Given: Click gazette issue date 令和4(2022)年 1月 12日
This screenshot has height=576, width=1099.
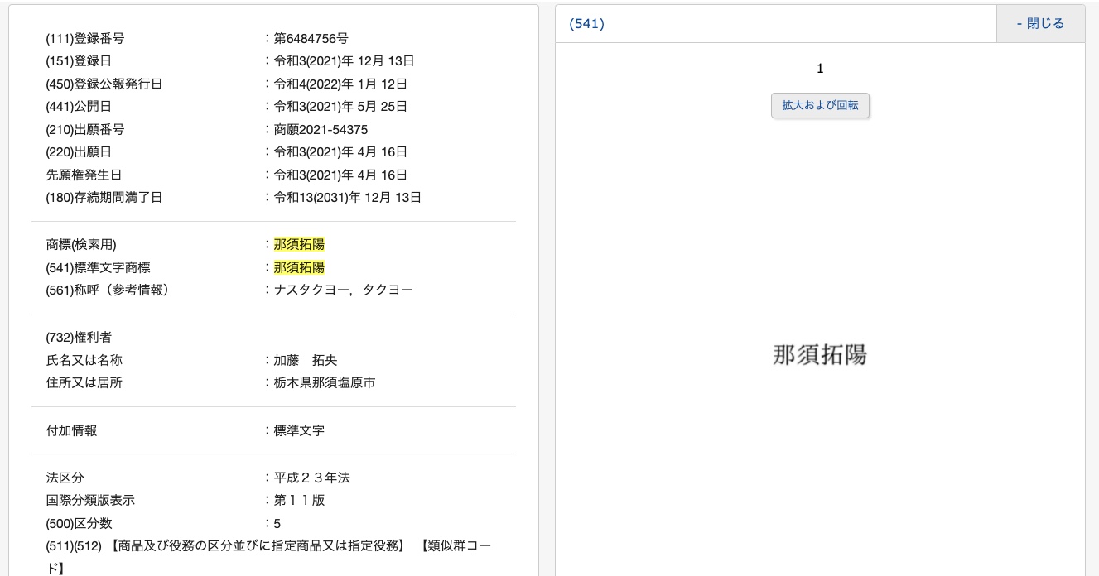Looking at the screenshot, I should coord(340,84).
